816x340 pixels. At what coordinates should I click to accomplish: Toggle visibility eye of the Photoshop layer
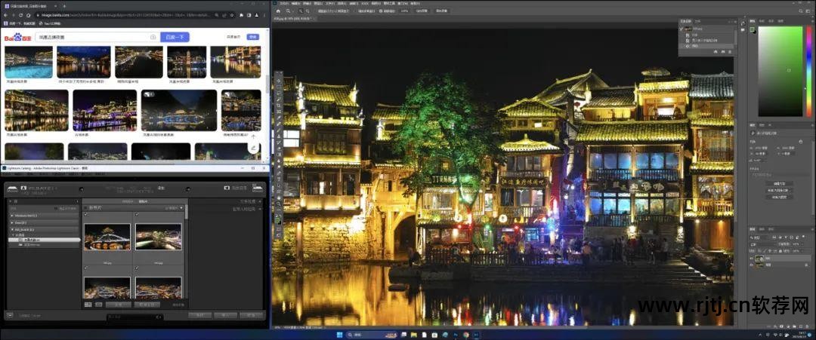(x=753, y=257)
